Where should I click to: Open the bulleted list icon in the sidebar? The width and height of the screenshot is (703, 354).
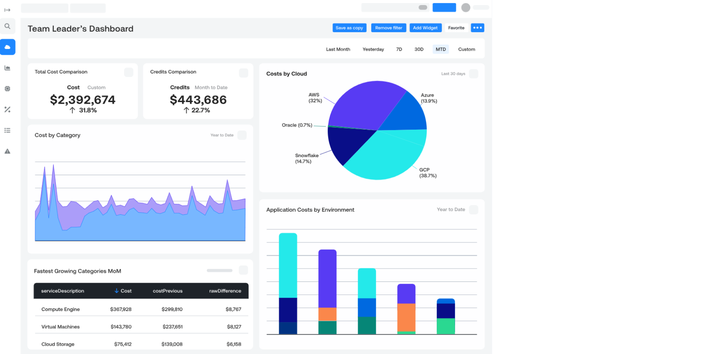(7, 130)
